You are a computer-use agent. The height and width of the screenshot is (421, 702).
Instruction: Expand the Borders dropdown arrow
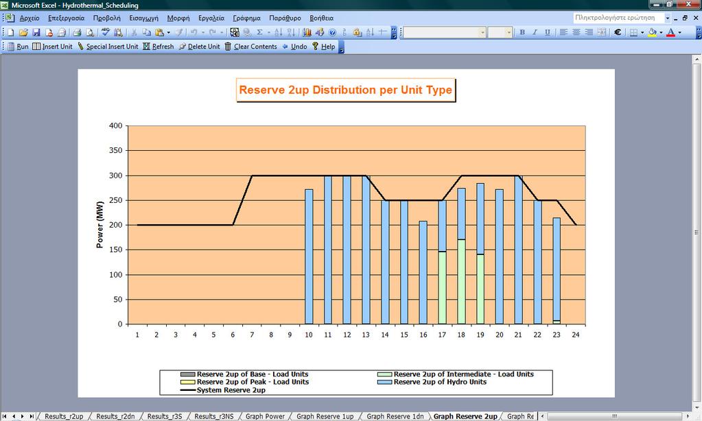coord(642,32)
